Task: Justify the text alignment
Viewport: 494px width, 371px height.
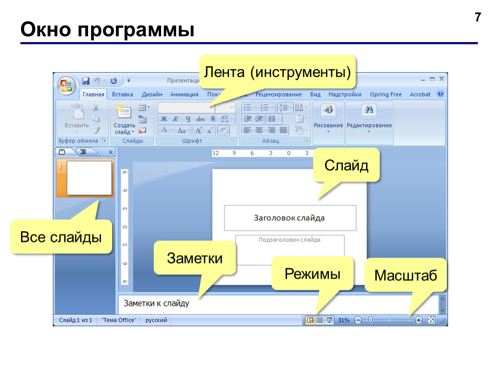Action: (x=283, y=130)
